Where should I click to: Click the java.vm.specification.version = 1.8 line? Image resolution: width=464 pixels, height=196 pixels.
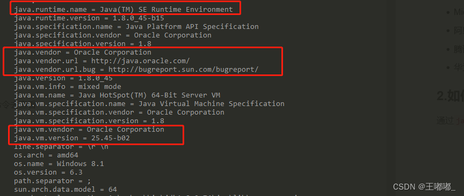click(x=89, y=120)
